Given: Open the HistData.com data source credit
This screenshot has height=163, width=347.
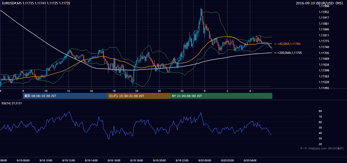Looking at the screenshot, I should click(322, 148).
